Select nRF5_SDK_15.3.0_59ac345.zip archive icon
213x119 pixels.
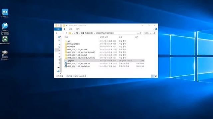tap(66, 66)
